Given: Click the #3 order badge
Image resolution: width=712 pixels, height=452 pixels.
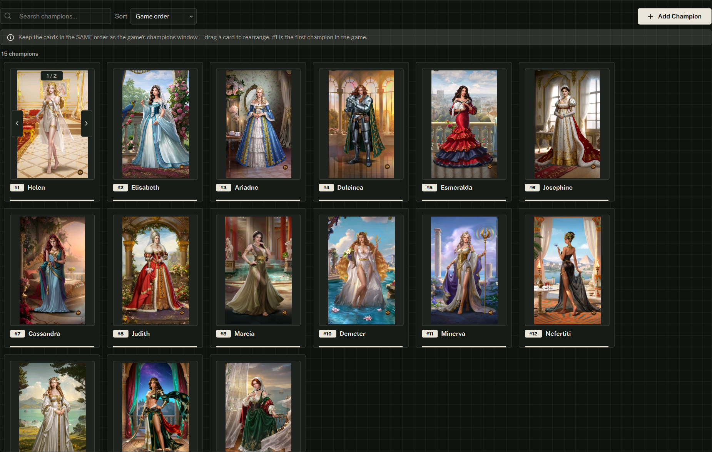Looking at the screenshot, I should [224, 188].
